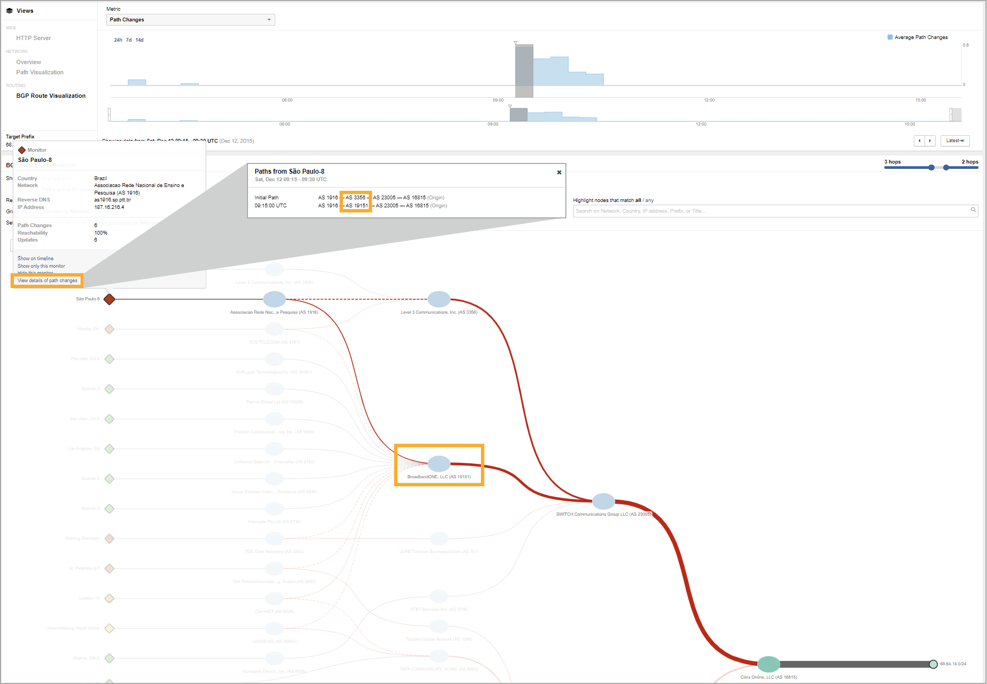Screen dimensions: 987x684
Task: Click the Associacao Rede Nacional AS 1916 node
Action: [x=274, y=299]
